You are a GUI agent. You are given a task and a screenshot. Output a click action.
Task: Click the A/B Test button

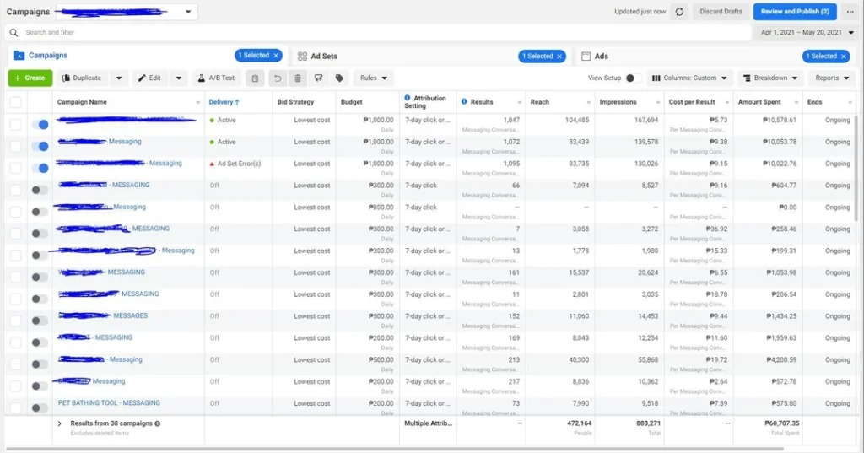217,78
